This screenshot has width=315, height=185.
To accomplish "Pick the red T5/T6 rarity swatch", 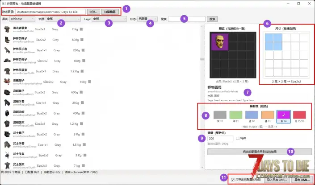I will pos(299,115).
